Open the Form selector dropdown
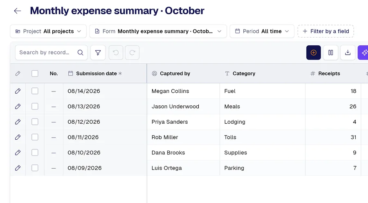This screenshot has width=368, height=203. 158,31
